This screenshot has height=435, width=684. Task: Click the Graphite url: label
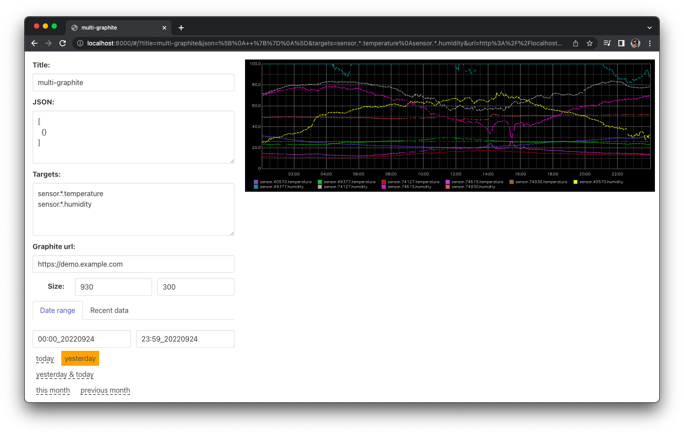tap(54, 246)
